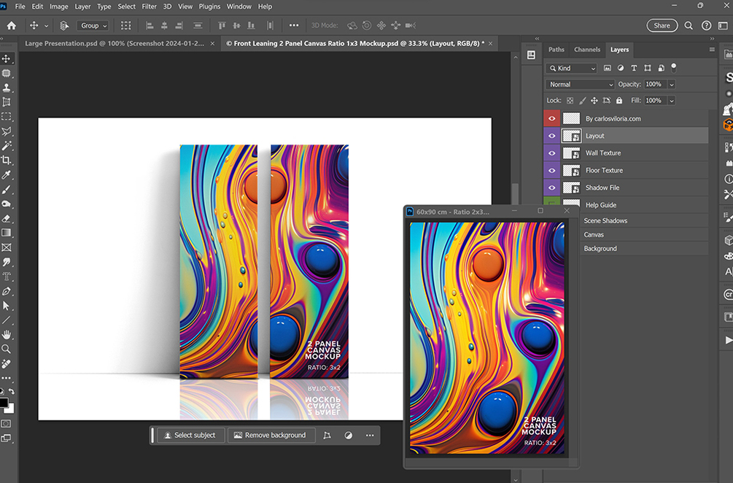Click the Home icon in options bar
Image resolution: width=733 pixels, height=483 pixels.
click(11, 26)
